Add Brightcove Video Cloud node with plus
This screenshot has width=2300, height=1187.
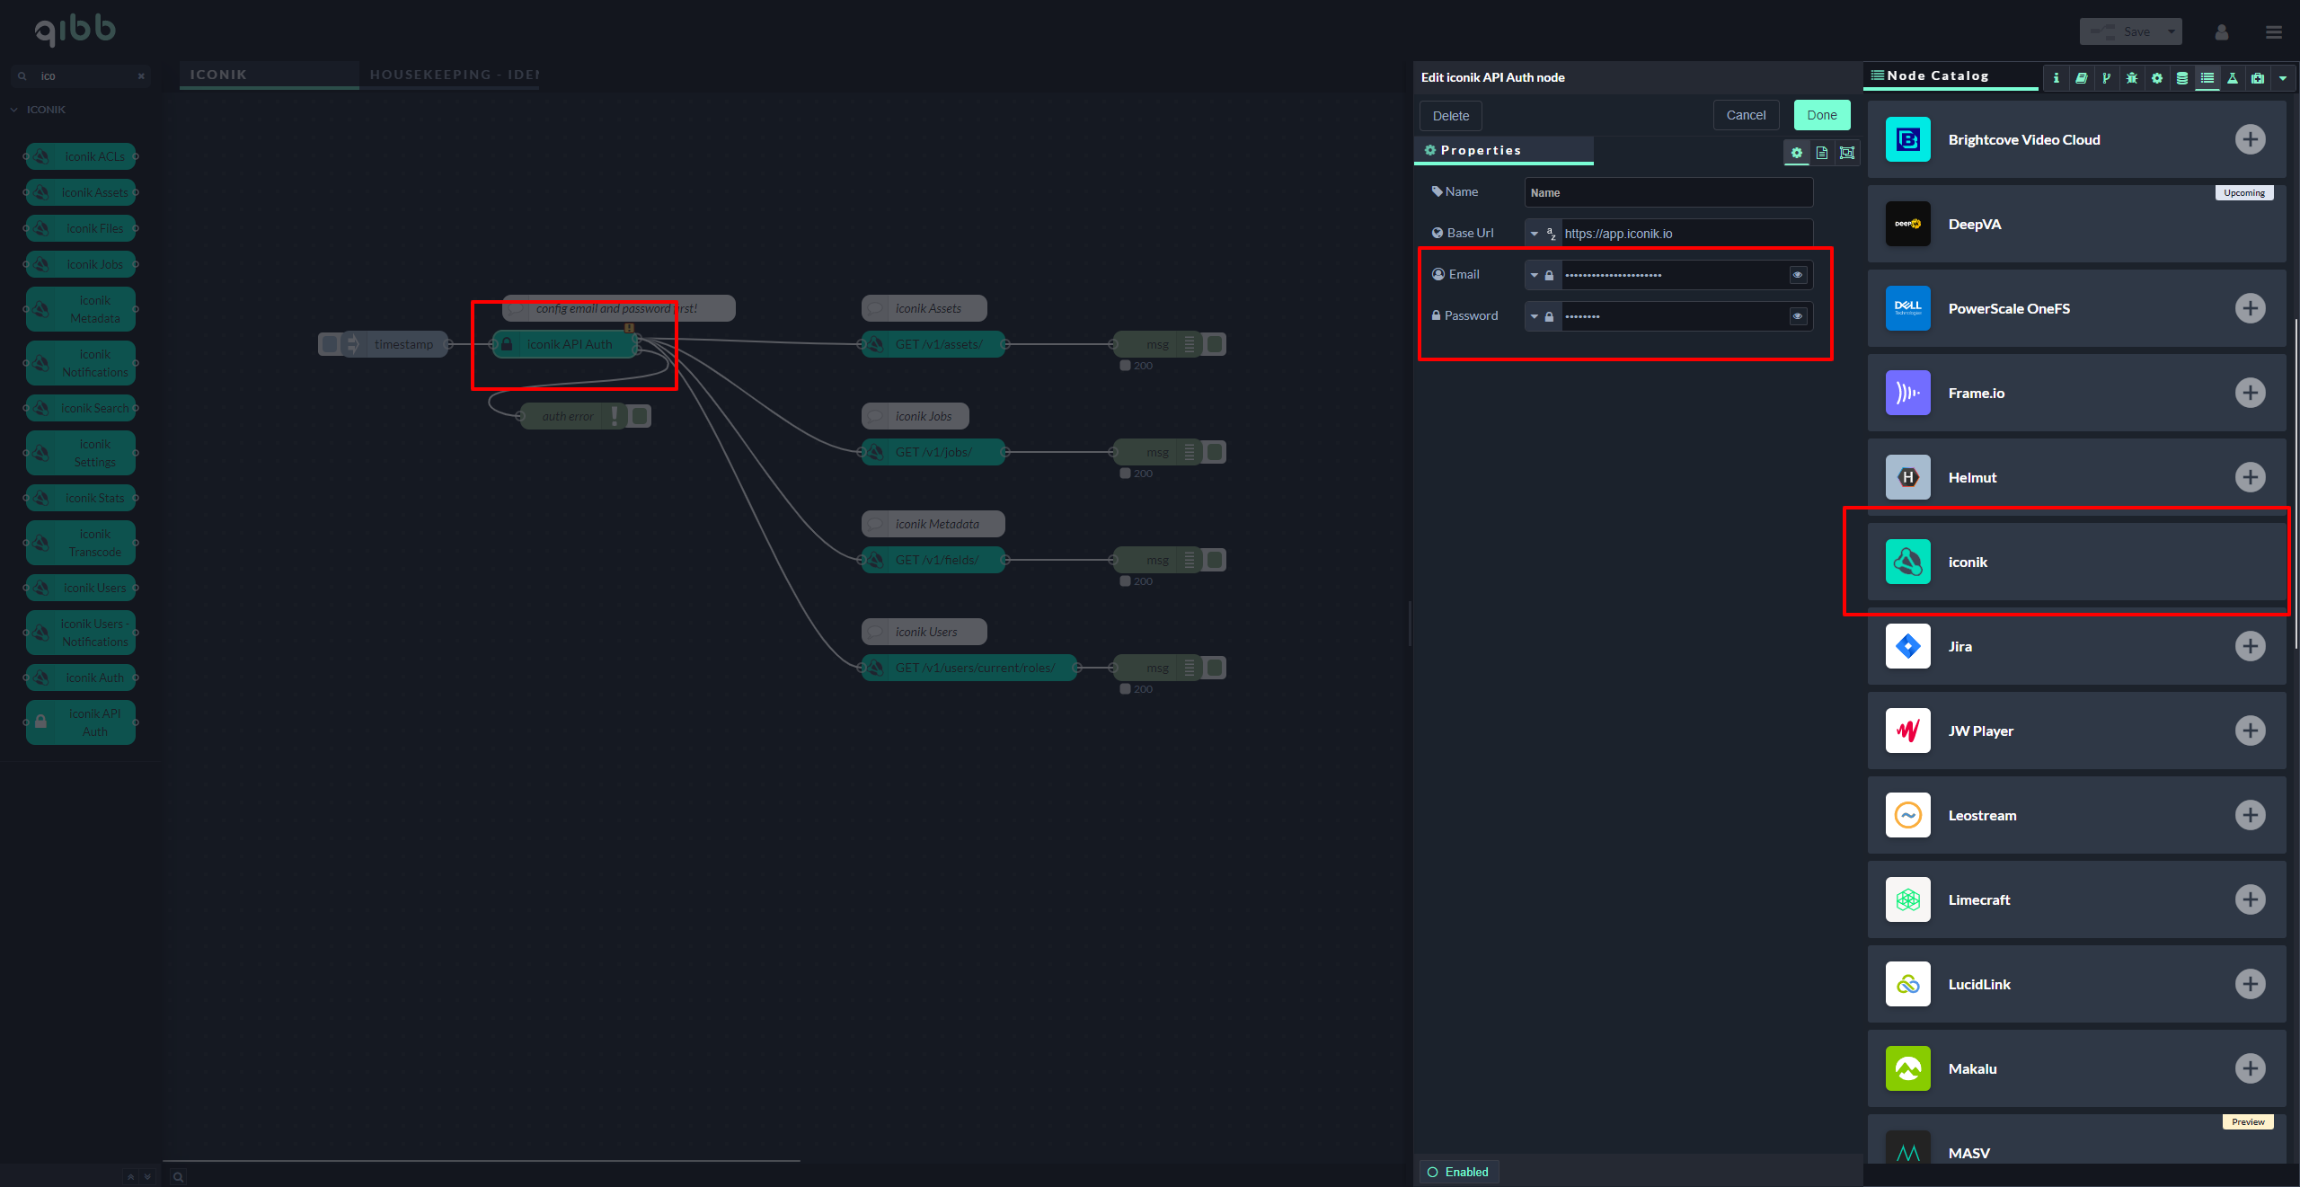(x=2250, y=139)
